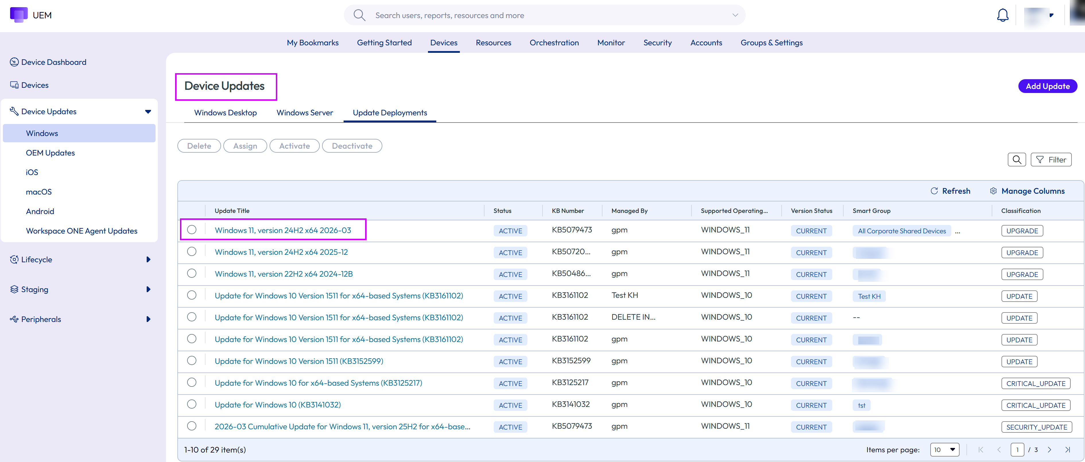Click the Deactivate button
1085x462 pixels.
click(x=352, y=146)
